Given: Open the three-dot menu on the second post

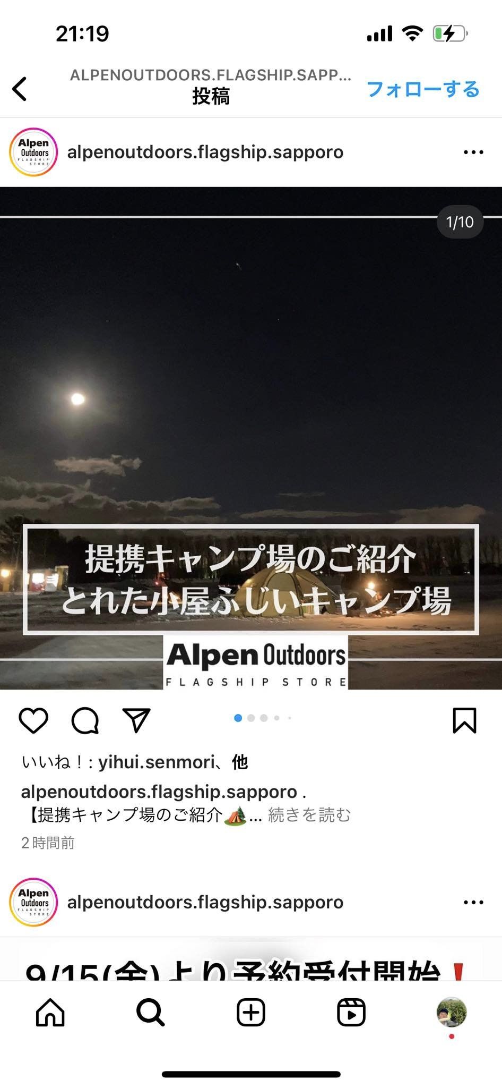Looking at the screenshot, I should pyautogui.click(x=473, y=902).
